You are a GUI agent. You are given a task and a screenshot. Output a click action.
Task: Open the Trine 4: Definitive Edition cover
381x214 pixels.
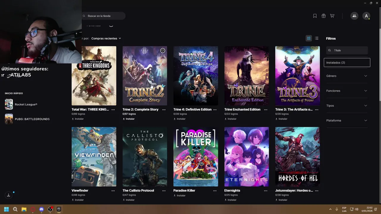pyautogui.click(x=196, y=76)
